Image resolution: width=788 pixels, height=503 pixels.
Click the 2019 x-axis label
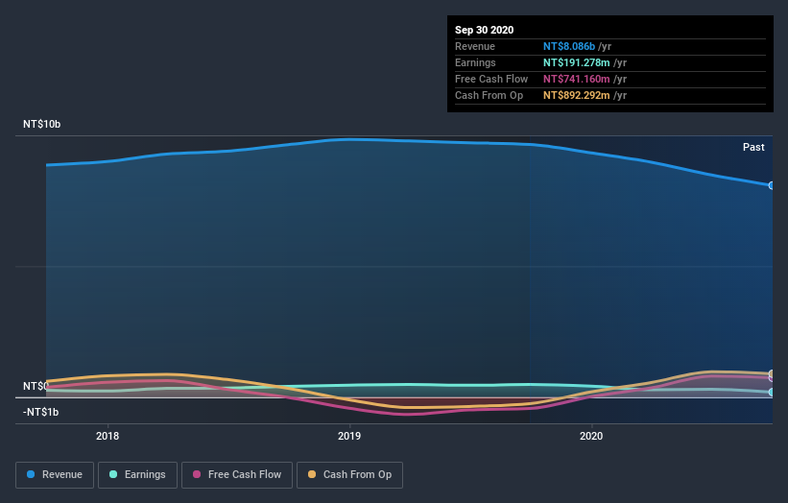[349, 436]
